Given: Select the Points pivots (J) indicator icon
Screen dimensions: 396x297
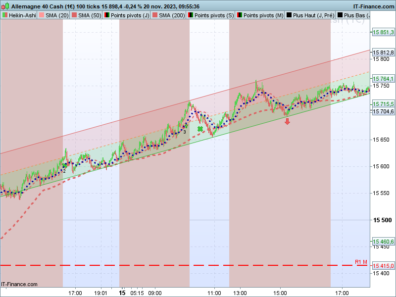Looking at the screenshot, I should pyautogui.click(x=107, y=15).
